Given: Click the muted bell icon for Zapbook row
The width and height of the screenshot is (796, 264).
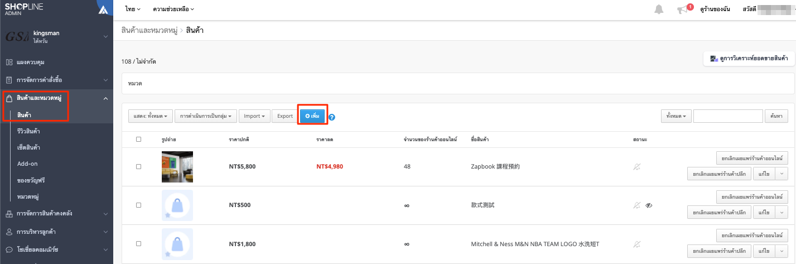Looking at the screenshot, I should [x=637, y=167].
